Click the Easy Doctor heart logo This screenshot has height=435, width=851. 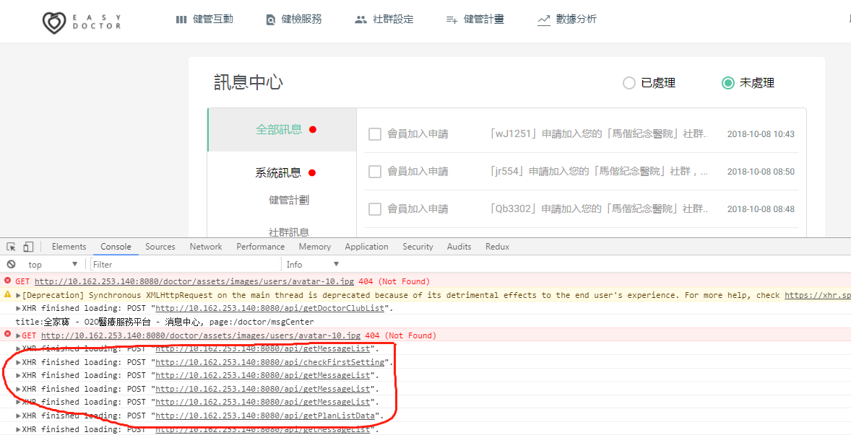pos(54,21)
